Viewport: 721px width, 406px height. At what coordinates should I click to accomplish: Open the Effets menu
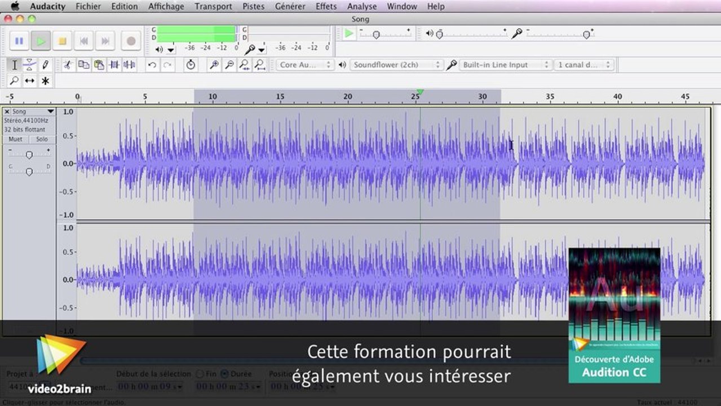click(x=326, y=6)
